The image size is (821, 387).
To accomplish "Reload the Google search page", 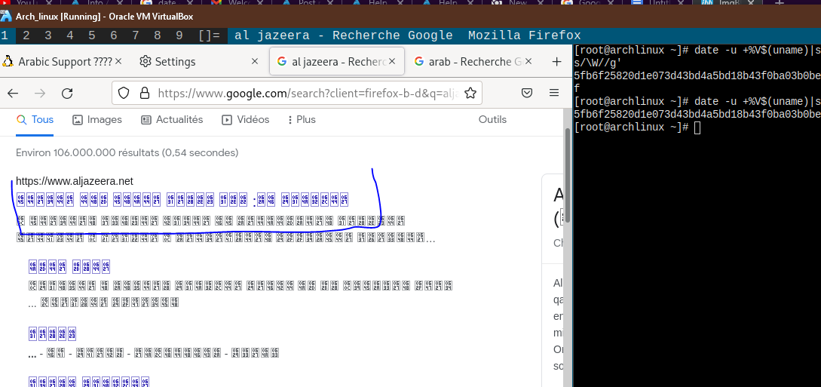I will (x=67, y=94).
